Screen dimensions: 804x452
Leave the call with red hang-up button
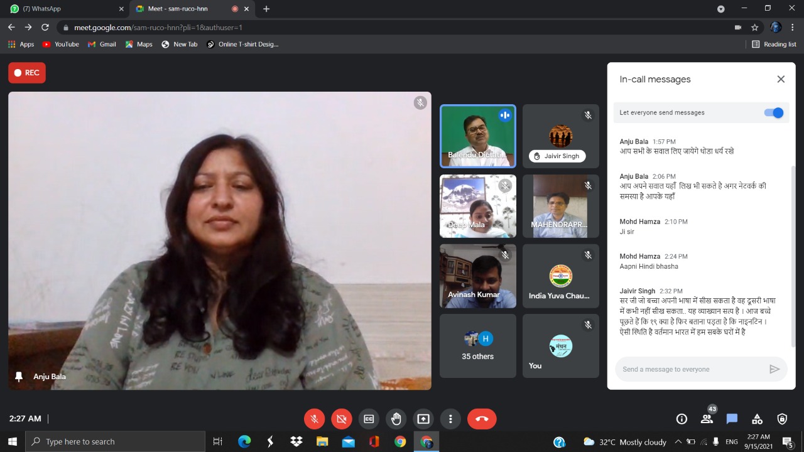click(x=482, y=419)
